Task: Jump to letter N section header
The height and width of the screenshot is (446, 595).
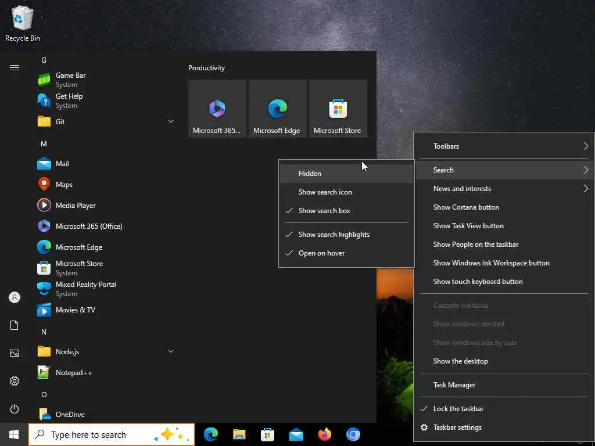Action: click(44, 332)
